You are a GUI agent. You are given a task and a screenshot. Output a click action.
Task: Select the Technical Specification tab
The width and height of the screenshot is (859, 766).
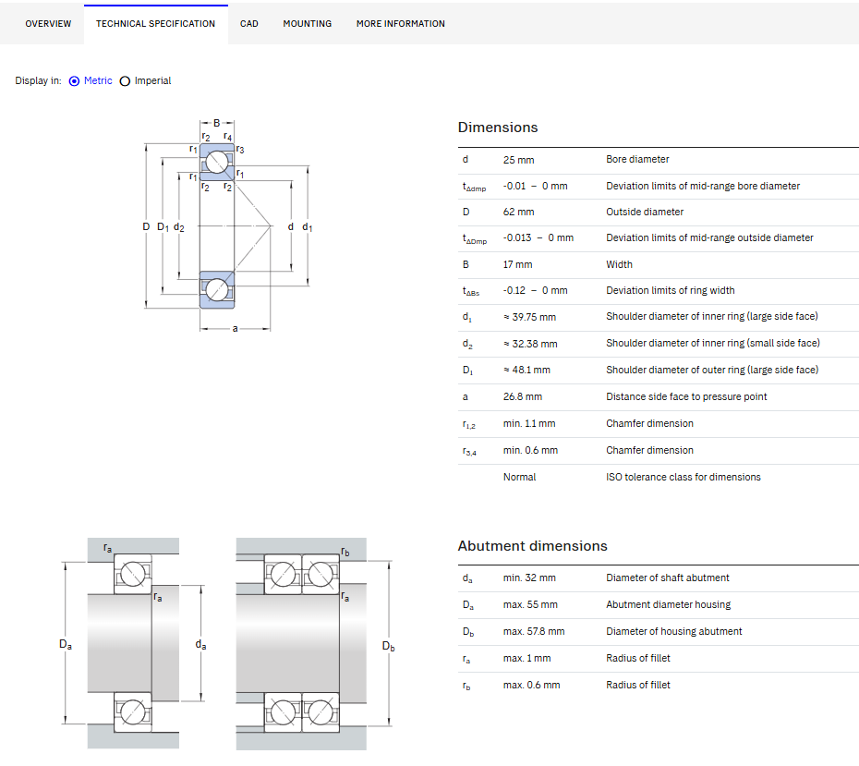coord(155,23)
